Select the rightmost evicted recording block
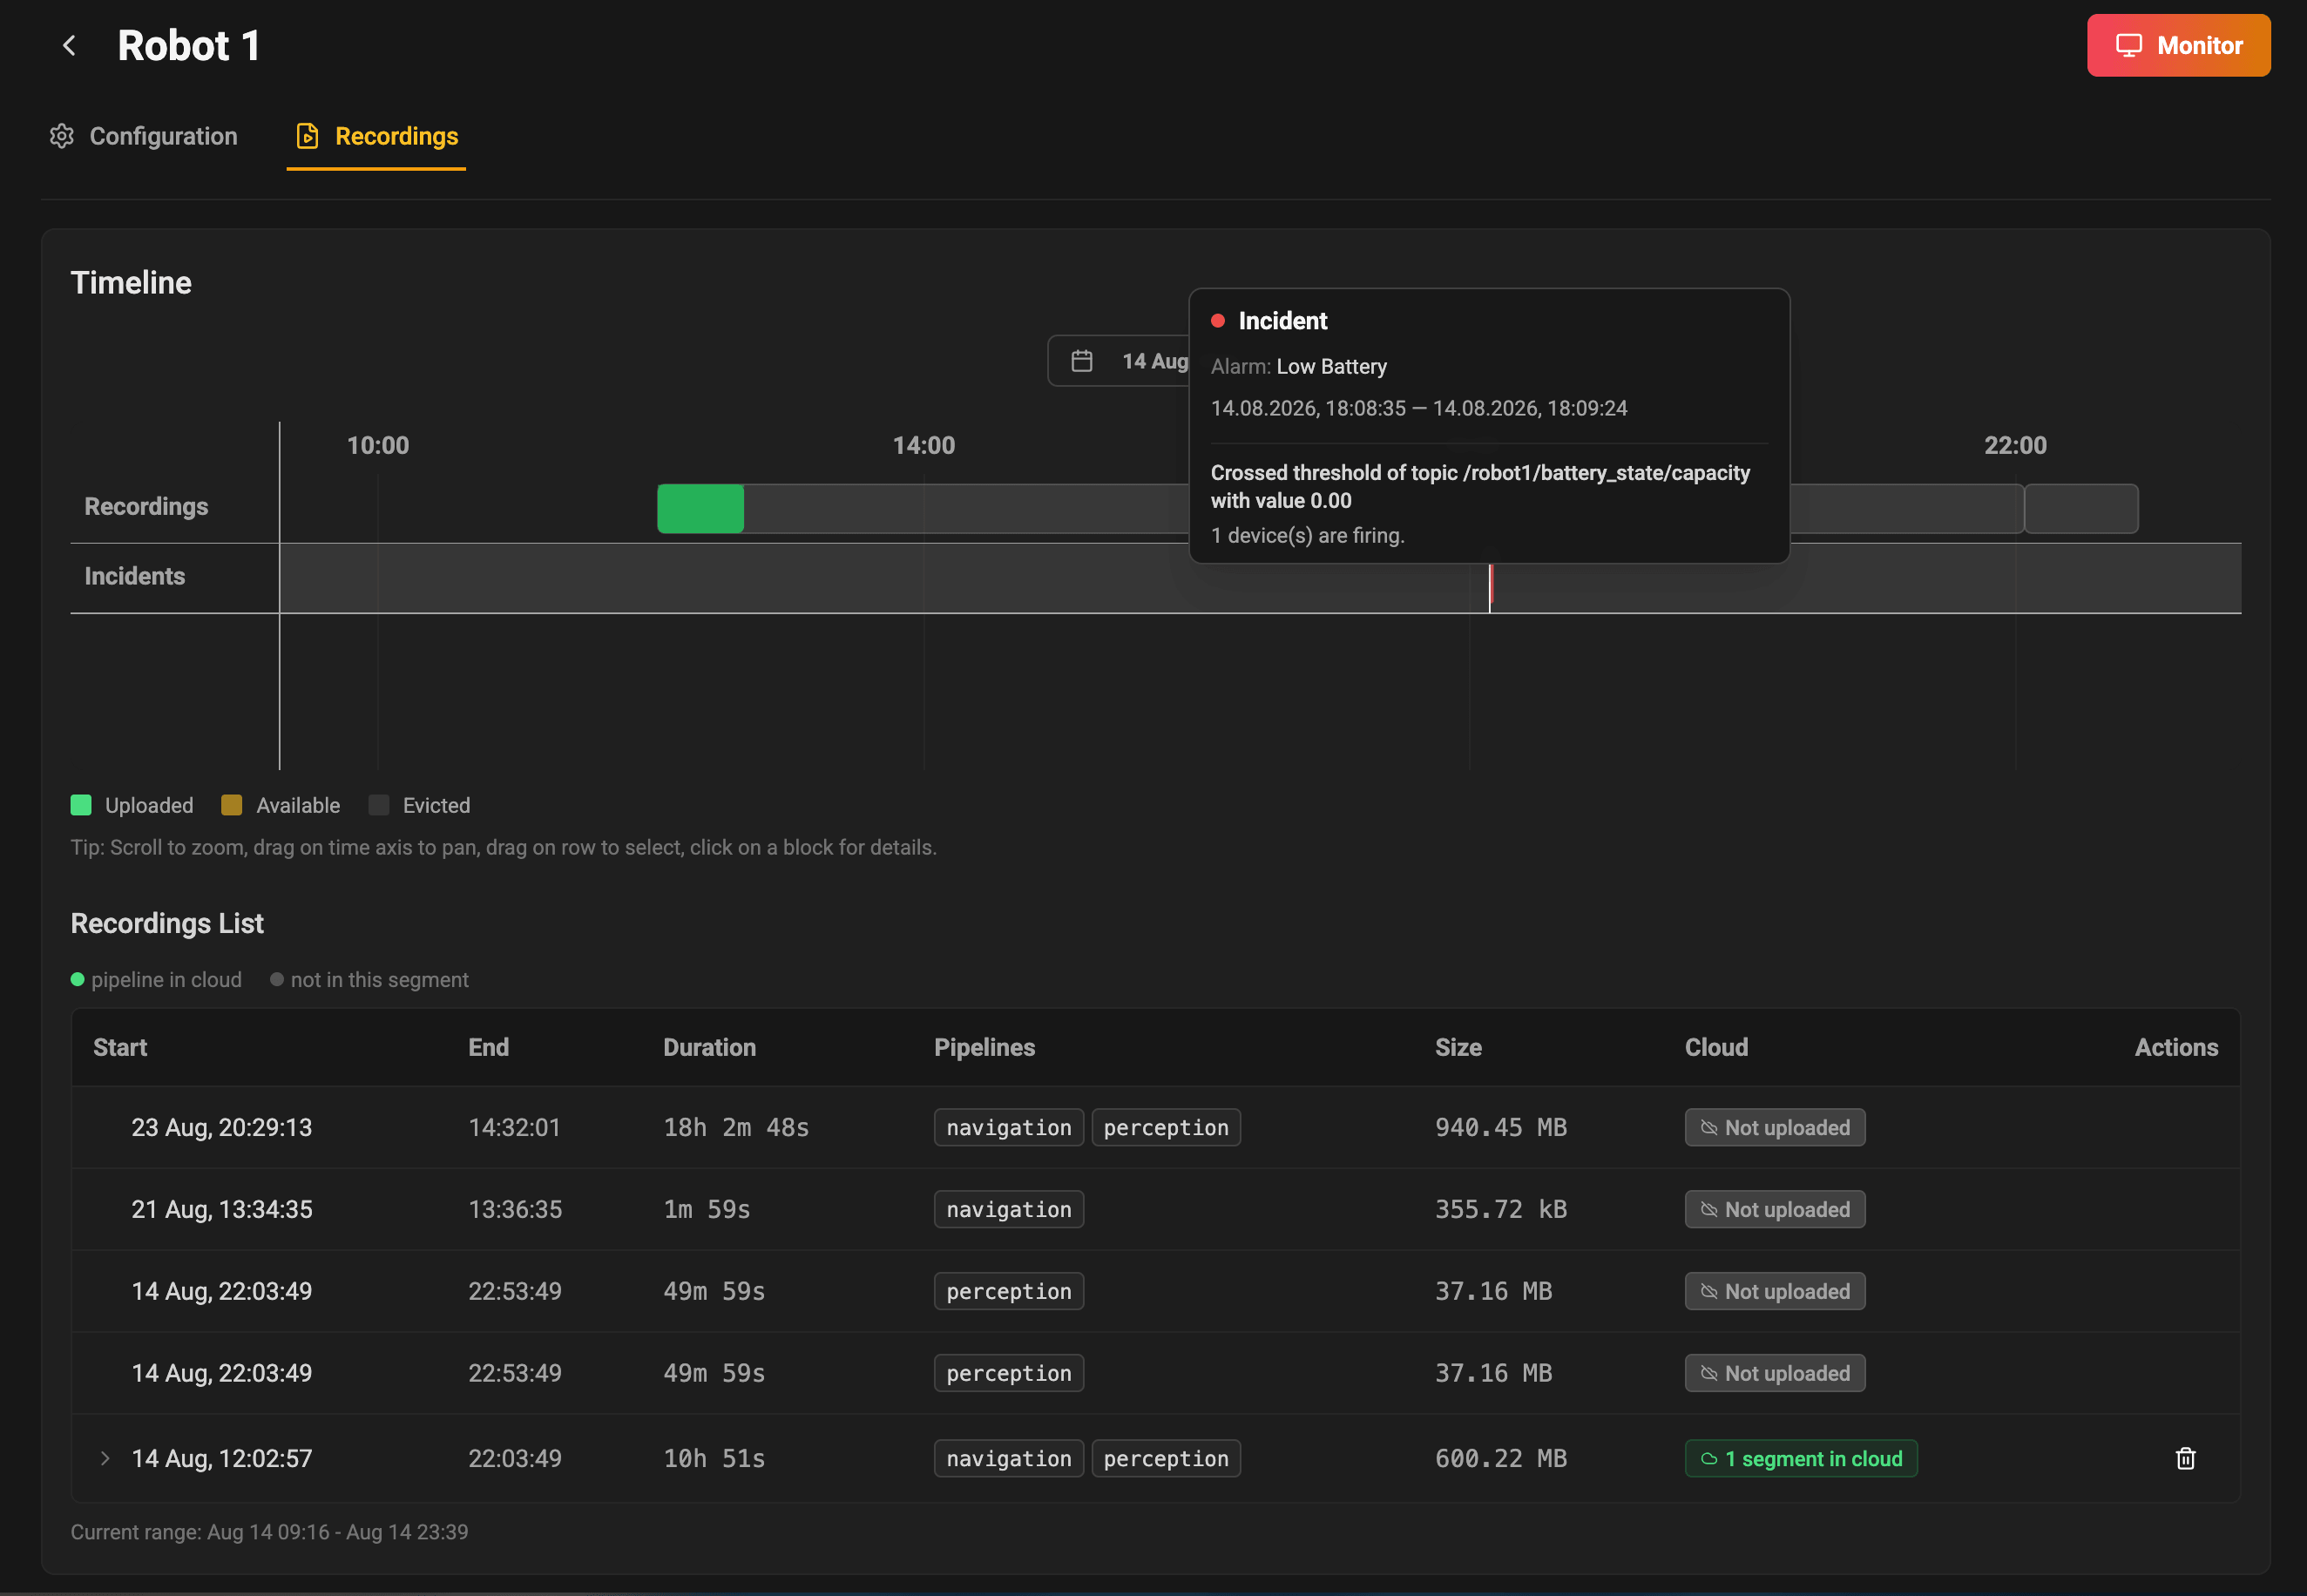Viewport: 2307px width, 1596px height. tap(2081, 508)
